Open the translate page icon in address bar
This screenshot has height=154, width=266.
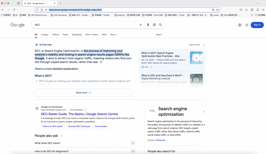[x=213, y=10]
